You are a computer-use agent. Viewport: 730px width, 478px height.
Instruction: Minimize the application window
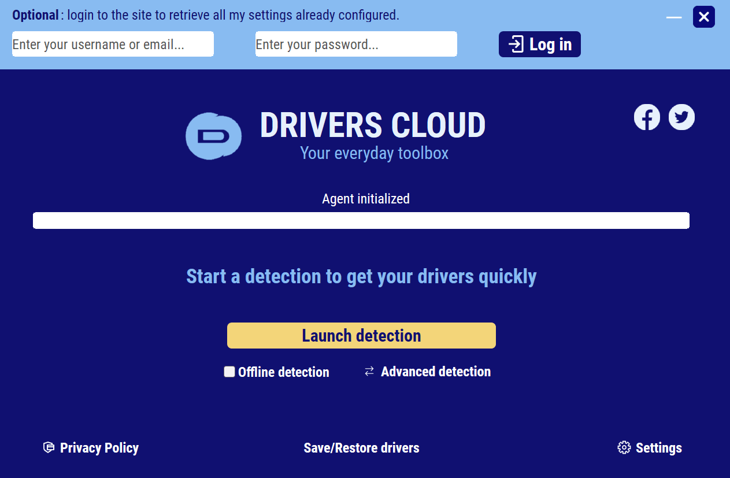tap(673, 17)
